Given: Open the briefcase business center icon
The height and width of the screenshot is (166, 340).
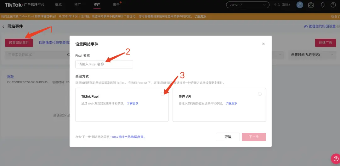Looking at the screenshot, I should point(311,5).
